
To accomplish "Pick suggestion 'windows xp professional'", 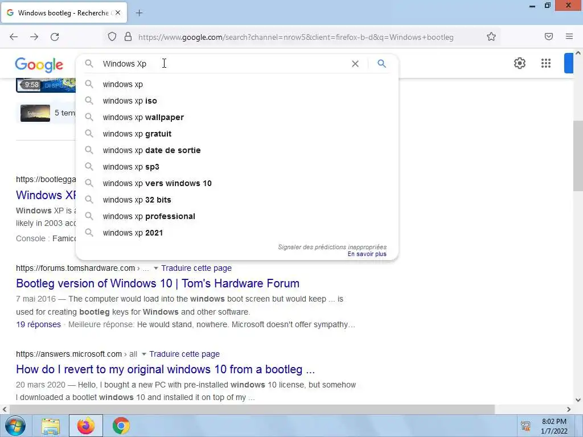I will pyautogui.click(x=236, y=216).
